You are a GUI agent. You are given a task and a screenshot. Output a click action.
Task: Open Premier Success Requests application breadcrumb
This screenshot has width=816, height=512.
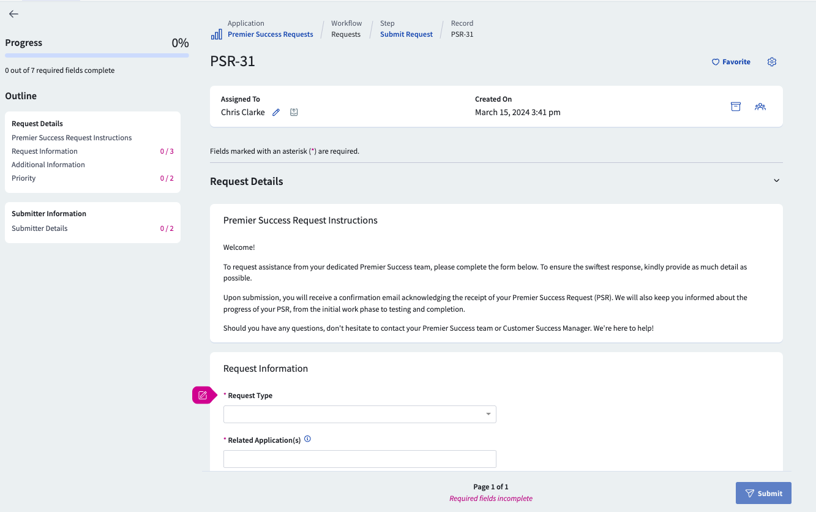270,34
